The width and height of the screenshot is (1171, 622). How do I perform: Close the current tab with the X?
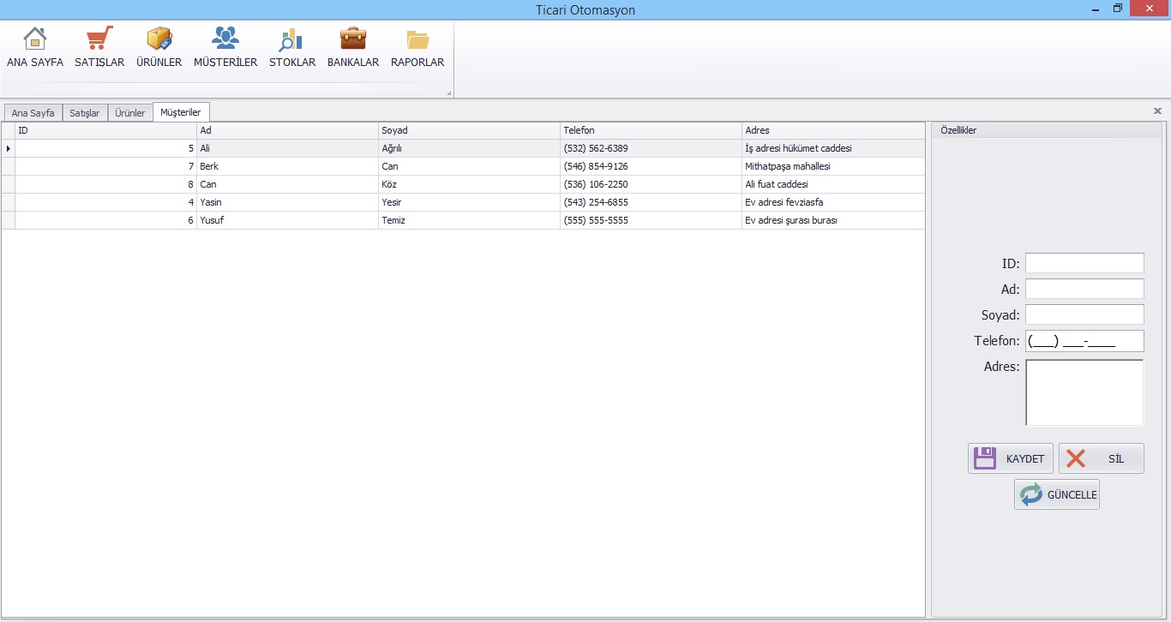[1157, 111]
